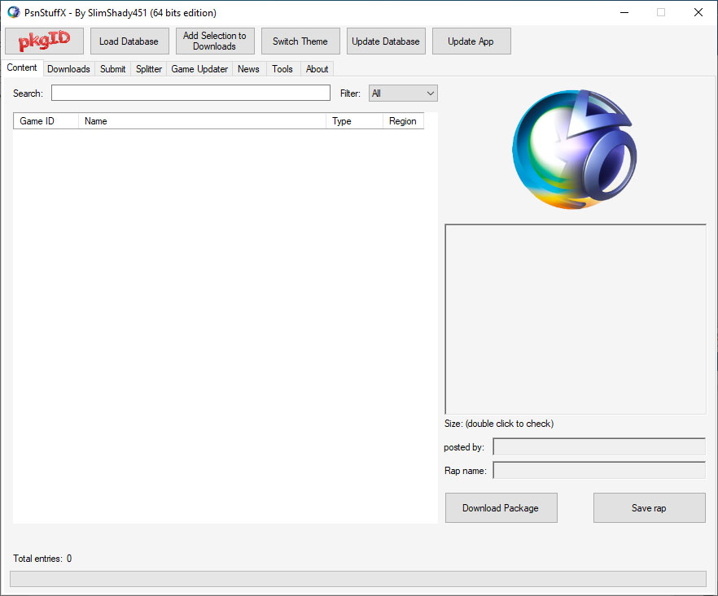718x596 pixels.
Task: Click the progress bar at window bottom
Action: tap(358, 579)
